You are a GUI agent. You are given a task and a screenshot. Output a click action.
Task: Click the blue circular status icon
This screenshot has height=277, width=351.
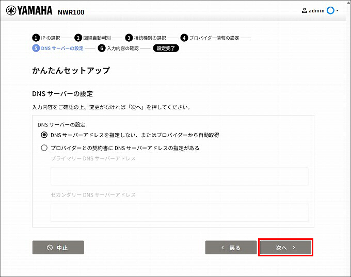pyautogui.click(x=330, y=10)
